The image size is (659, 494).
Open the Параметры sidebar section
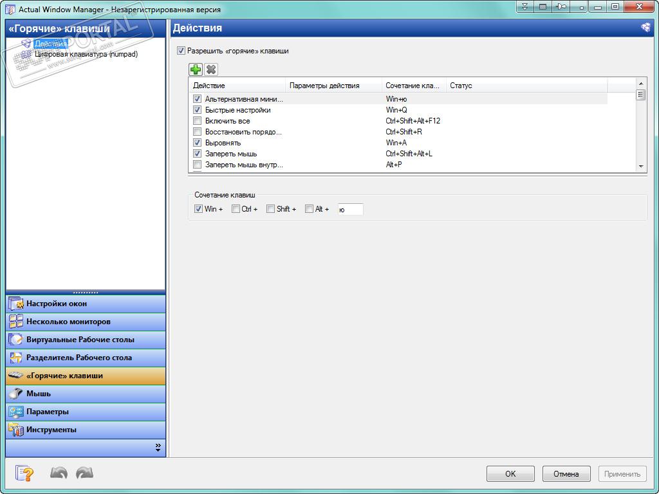tap(86, 412)
